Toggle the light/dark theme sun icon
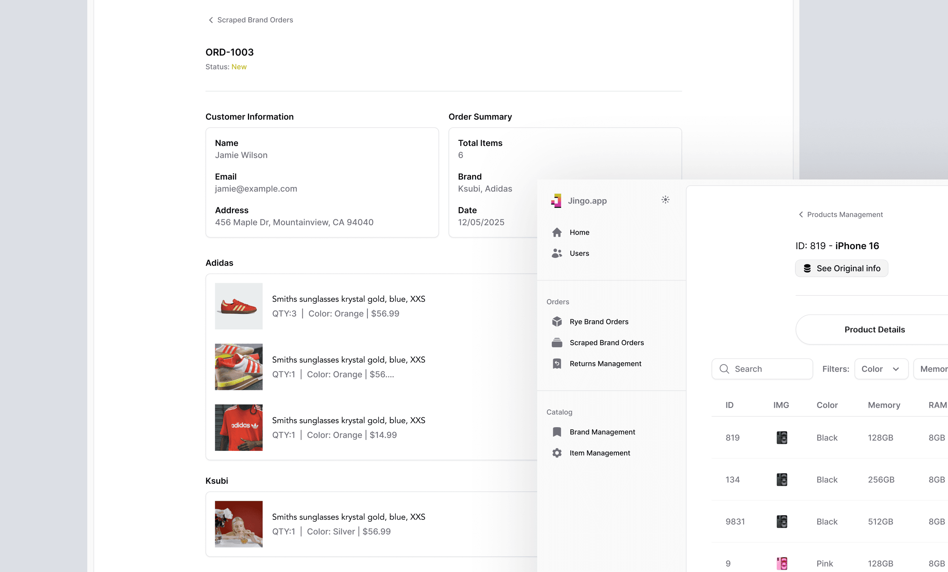The width and height of the screenshot is (948, 572). [665, 200]
